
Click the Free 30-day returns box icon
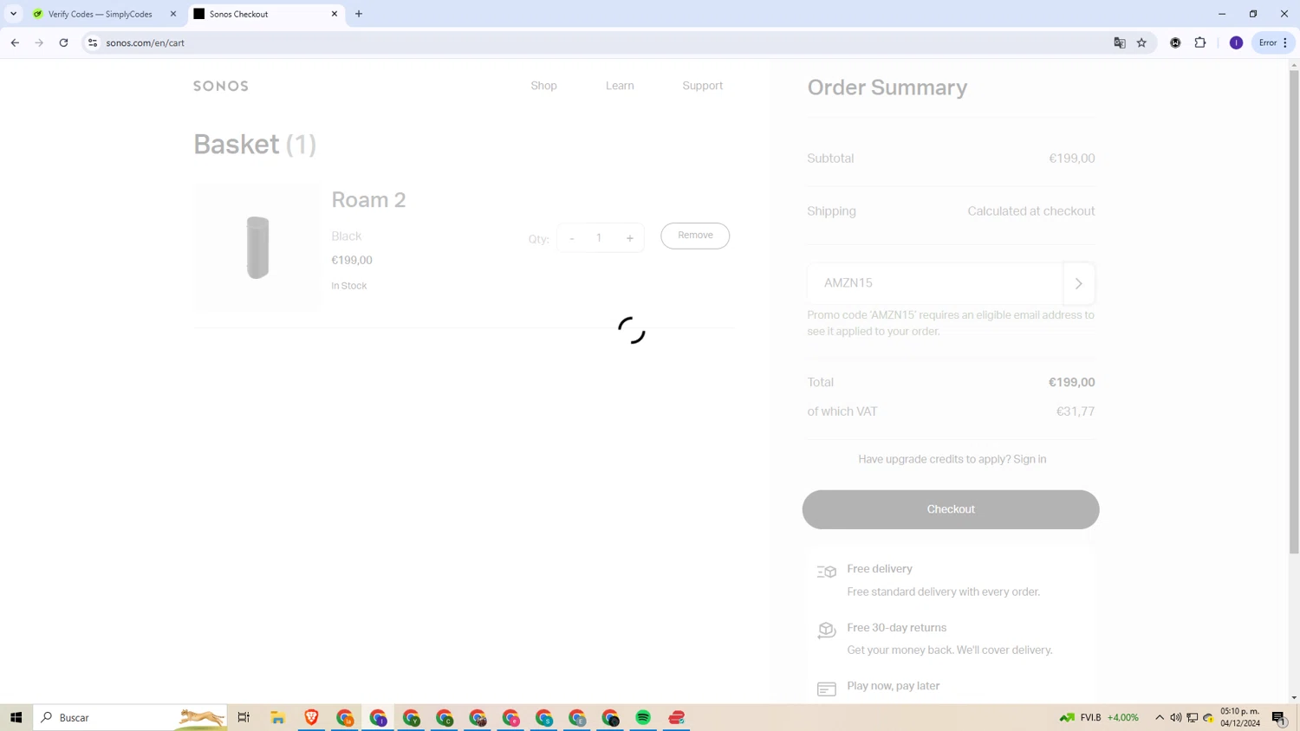point(827,630)
